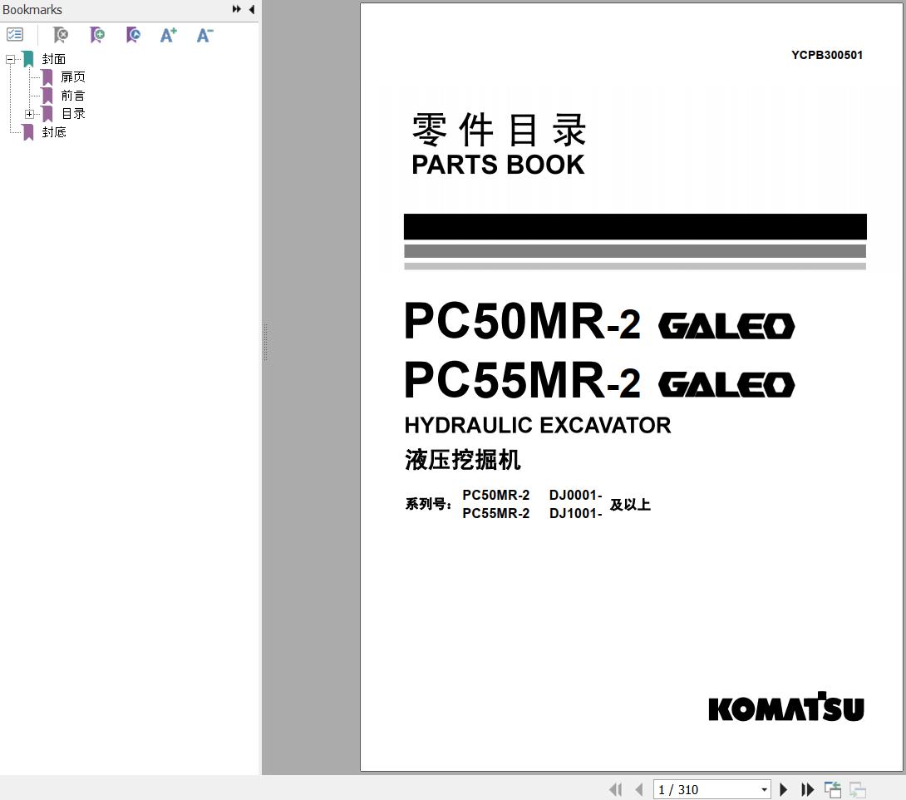Collapse the 封面 bookmark tree node

[x=11, y=59]
